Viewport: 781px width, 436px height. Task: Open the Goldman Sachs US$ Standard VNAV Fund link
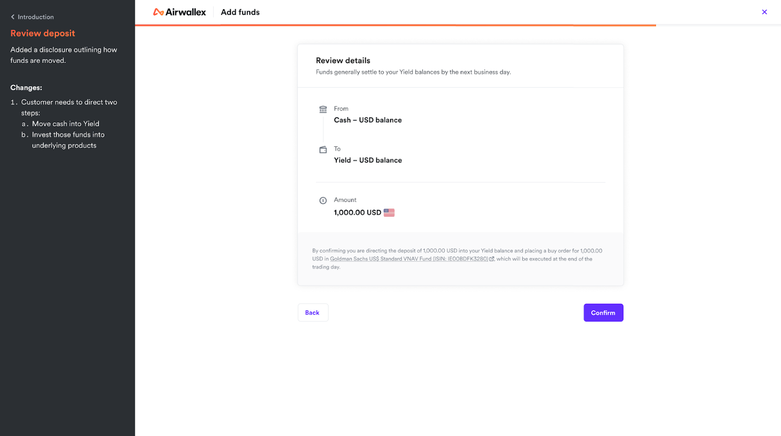409,259
